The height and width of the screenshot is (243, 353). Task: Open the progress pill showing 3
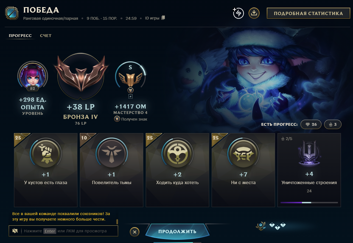(333, 124)
